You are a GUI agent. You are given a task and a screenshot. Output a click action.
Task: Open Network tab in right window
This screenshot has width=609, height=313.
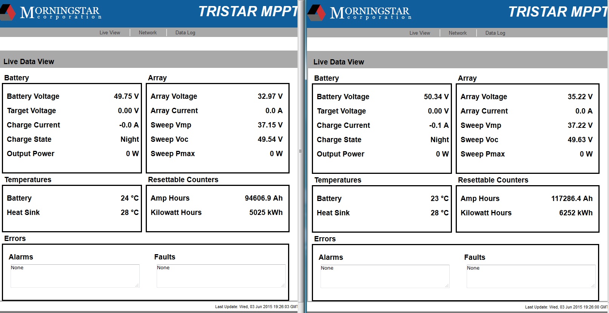[x=458, y=33]
